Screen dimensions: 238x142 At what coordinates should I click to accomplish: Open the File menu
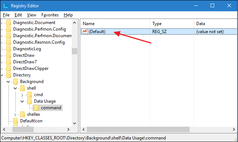pyautogui.click(x=6, y=15)
